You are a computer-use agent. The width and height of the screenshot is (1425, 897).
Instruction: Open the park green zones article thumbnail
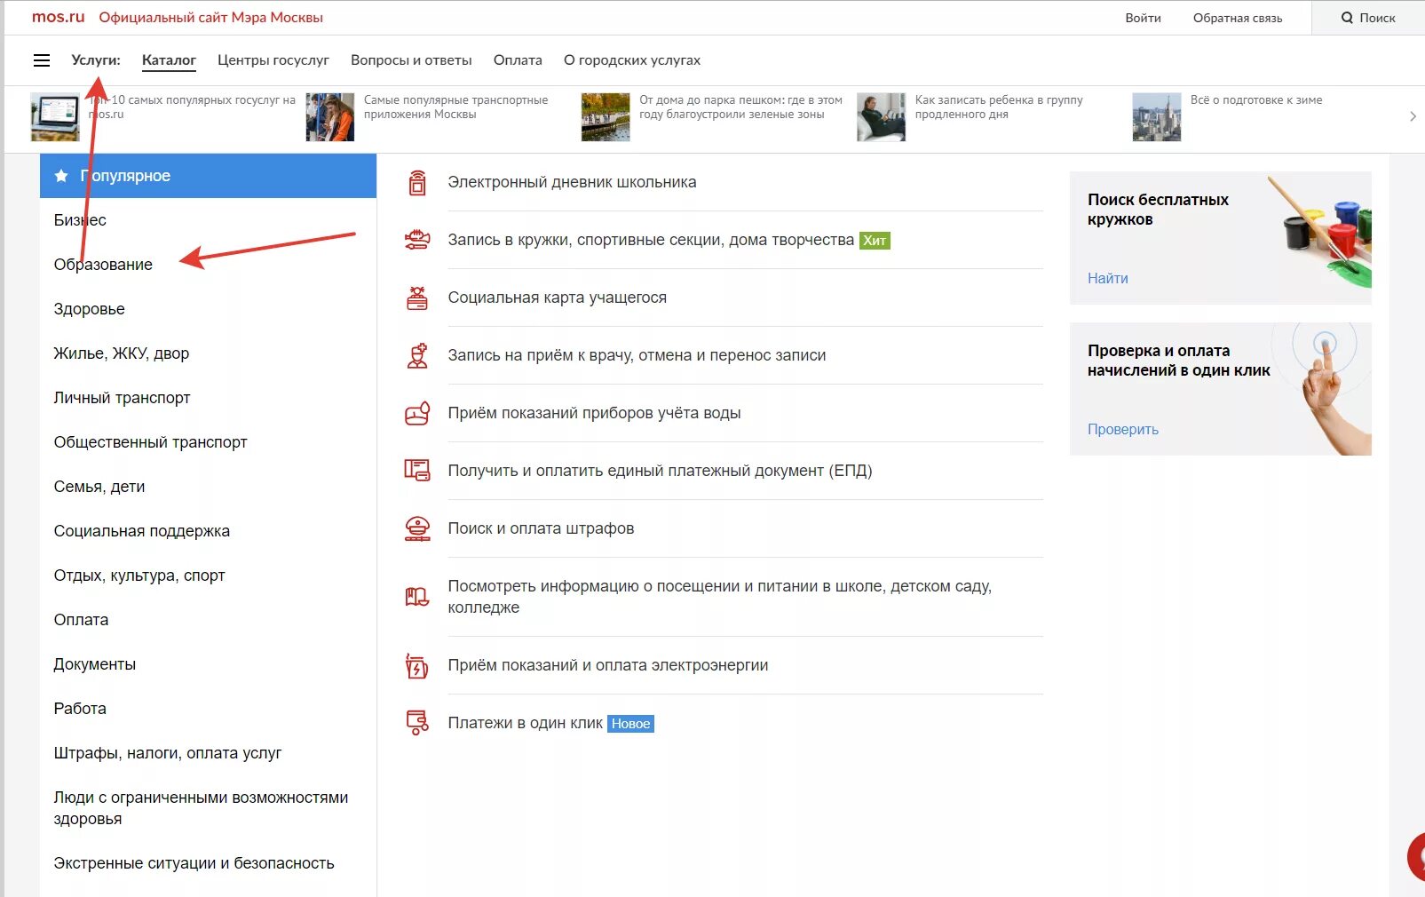click(x=606, y=117)
